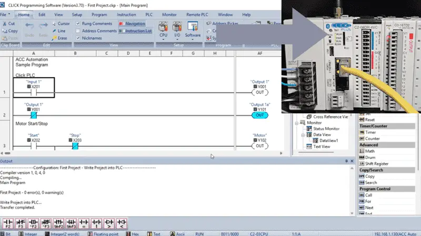This screenshot has height=236, width=421.
Task: Insert normally closed contact (F3)
Action: click(x=21, y=223)
